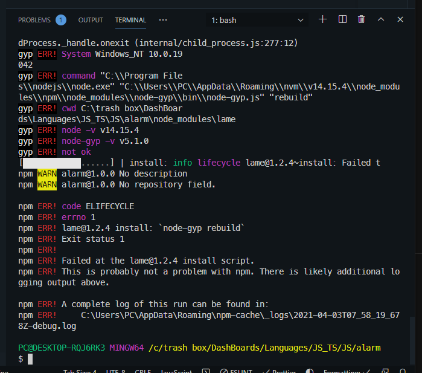422x373 pixels.
Task: Switch to the PROBLEMS tab
Action: [34, 20]
